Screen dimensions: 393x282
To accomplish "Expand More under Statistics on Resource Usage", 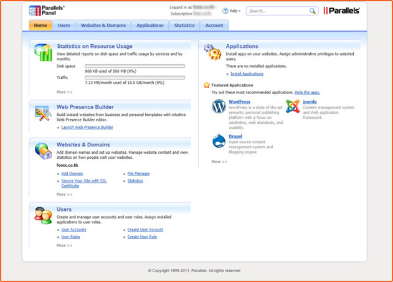I will (64, 92).
